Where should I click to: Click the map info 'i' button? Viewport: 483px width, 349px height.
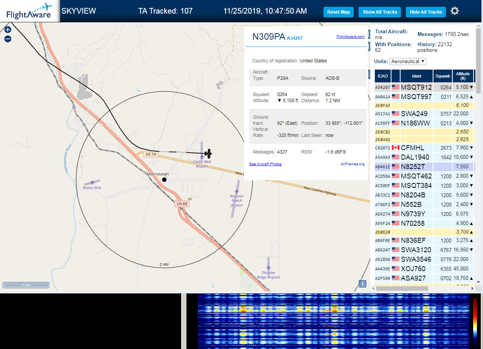[362, 284]
